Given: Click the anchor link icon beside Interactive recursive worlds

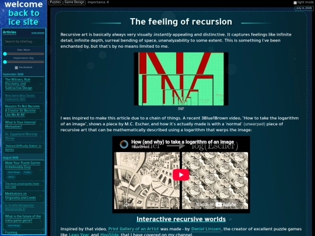Looking at the screenshot, I should coord(230,219).
